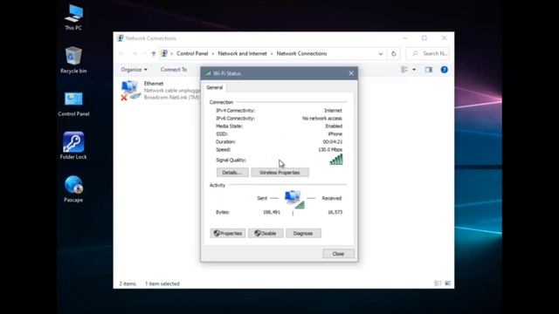Click the signal quality bars icon

[336, 160]
